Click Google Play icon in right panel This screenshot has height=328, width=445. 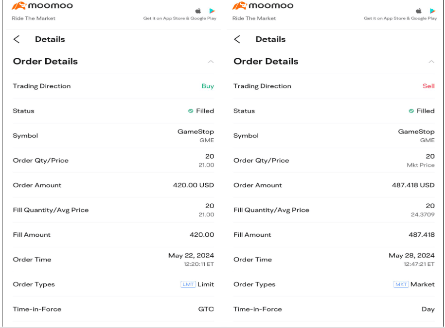(x=433, y=11)
